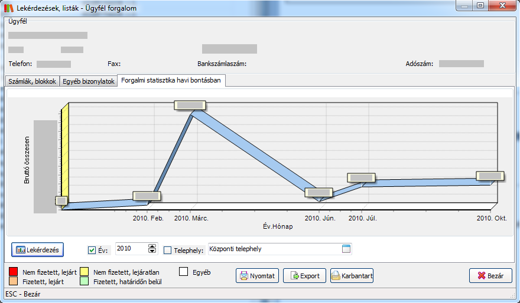
Task: Switch to the Számlák, blokkok tab
Action: 32,81
